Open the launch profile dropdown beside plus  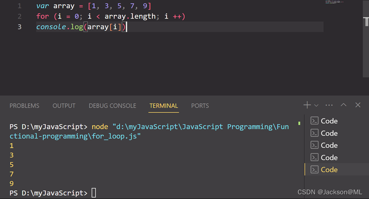click(x=316, y=105)
